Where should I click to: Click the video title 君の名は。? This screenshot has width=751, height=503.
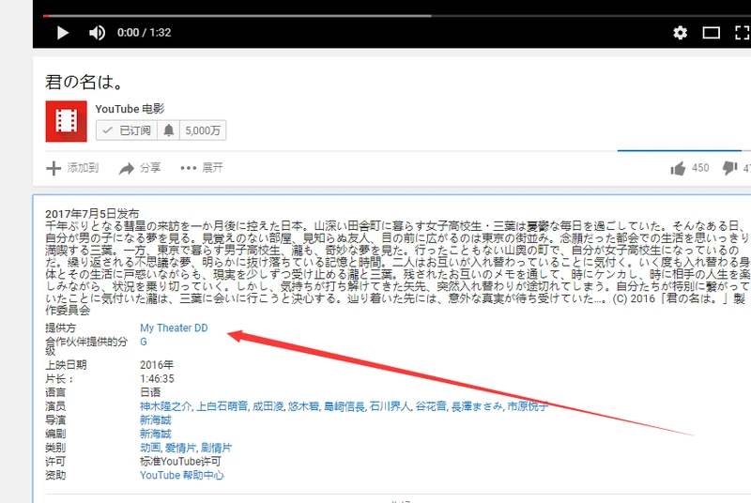84,82
